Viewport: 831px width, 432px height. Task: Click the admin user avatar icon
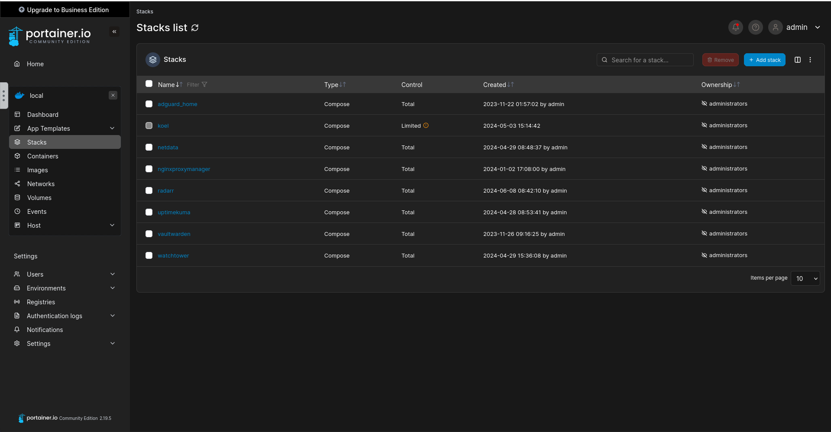coord(775,27)
